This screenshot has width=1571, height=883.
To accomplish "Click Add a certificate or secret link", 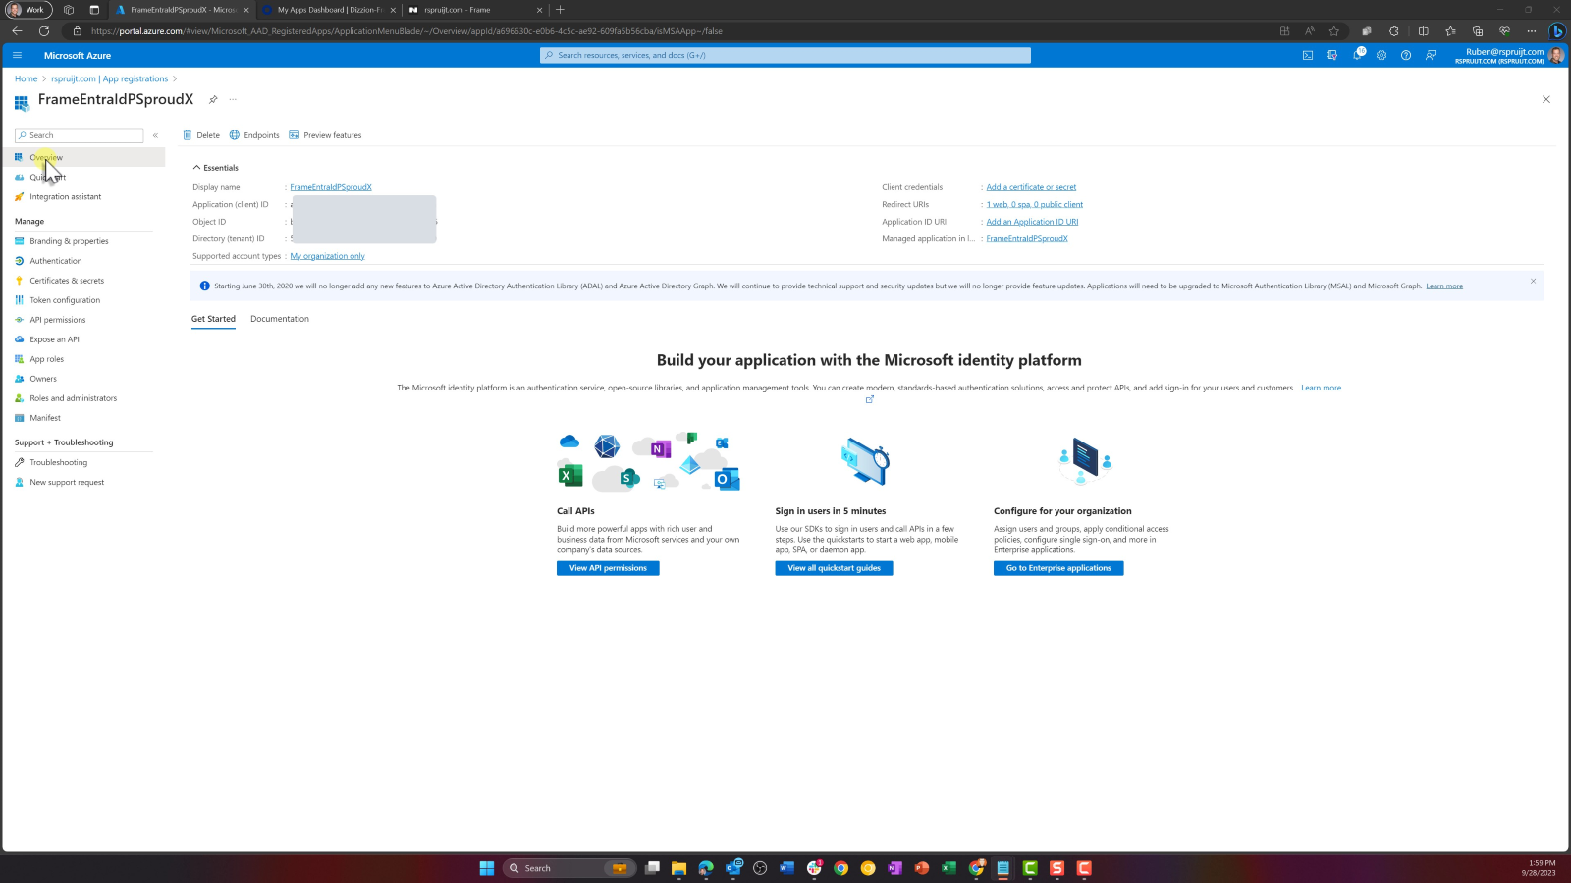I will 1031,187.
